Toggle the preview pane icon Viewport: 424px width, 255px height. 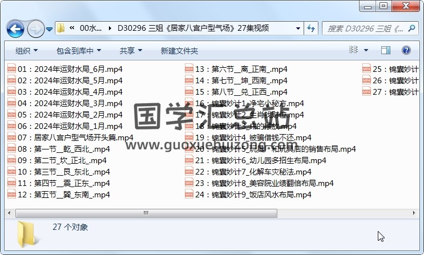[386, 50]
